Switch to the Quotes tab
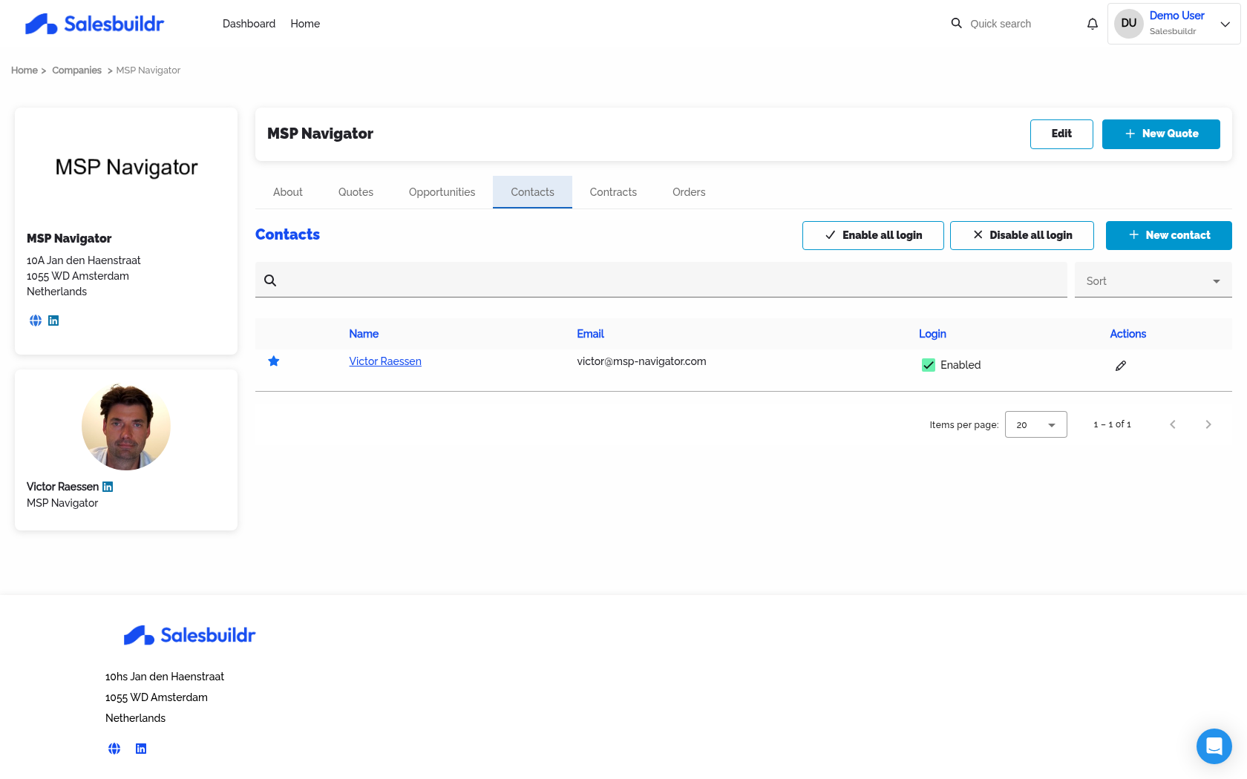The width and height of the screenshot is (1247, 779). coord(356,192)
